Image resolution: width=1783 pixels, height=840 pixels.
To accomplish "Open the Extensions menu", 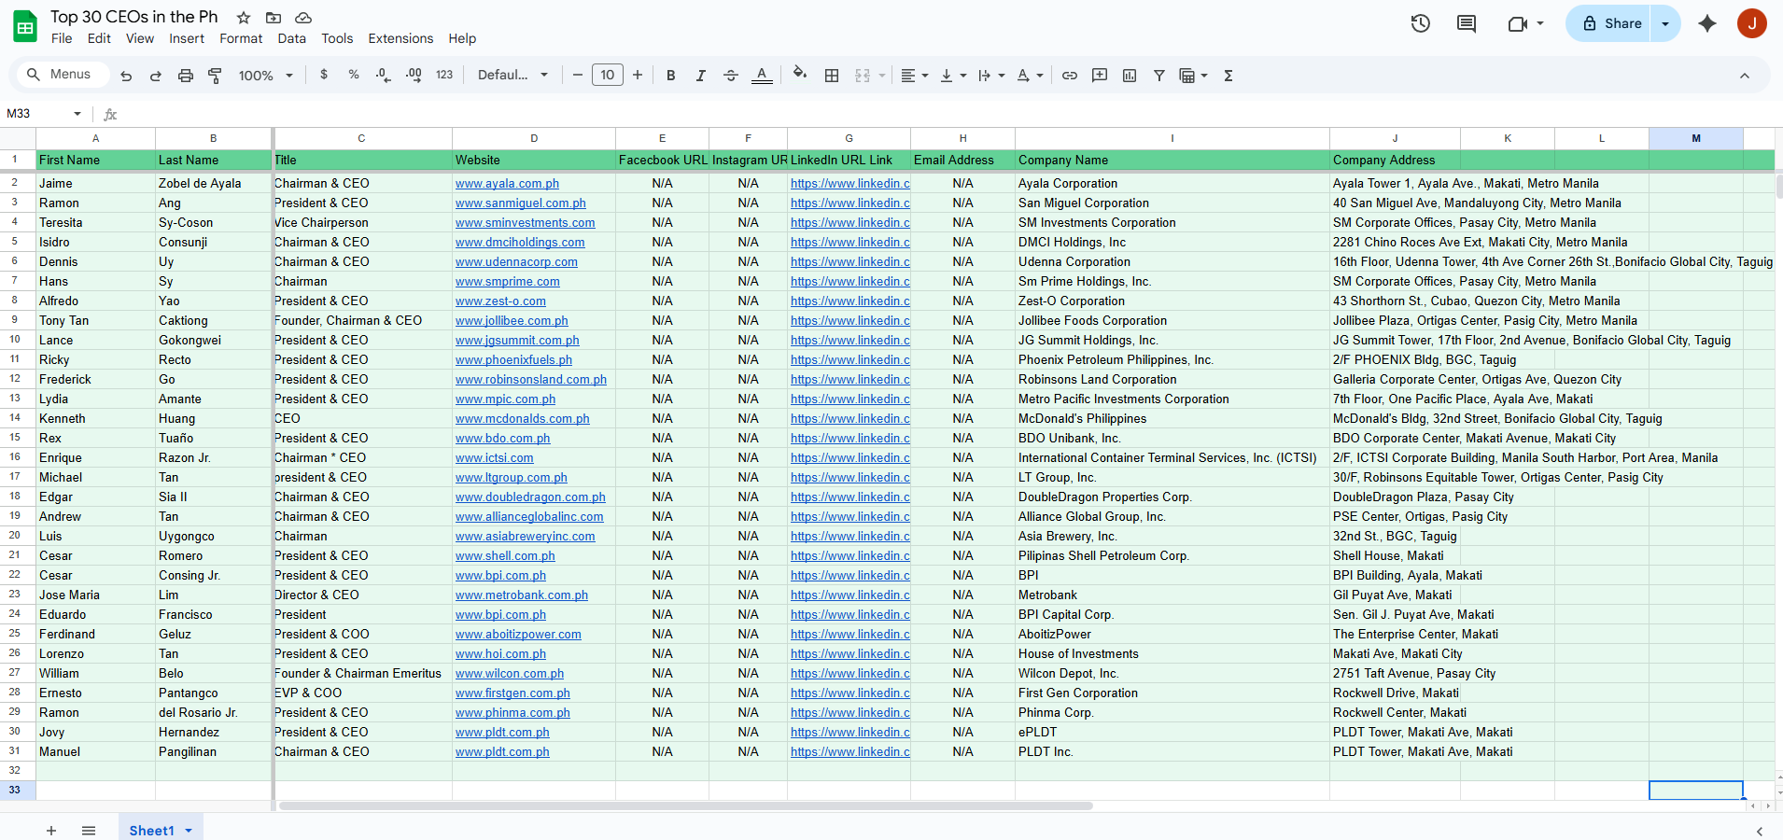I will [x=400, y=38].
